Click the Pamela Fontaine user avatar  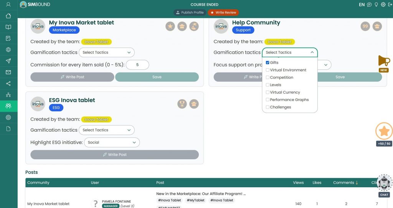[95, 203]
